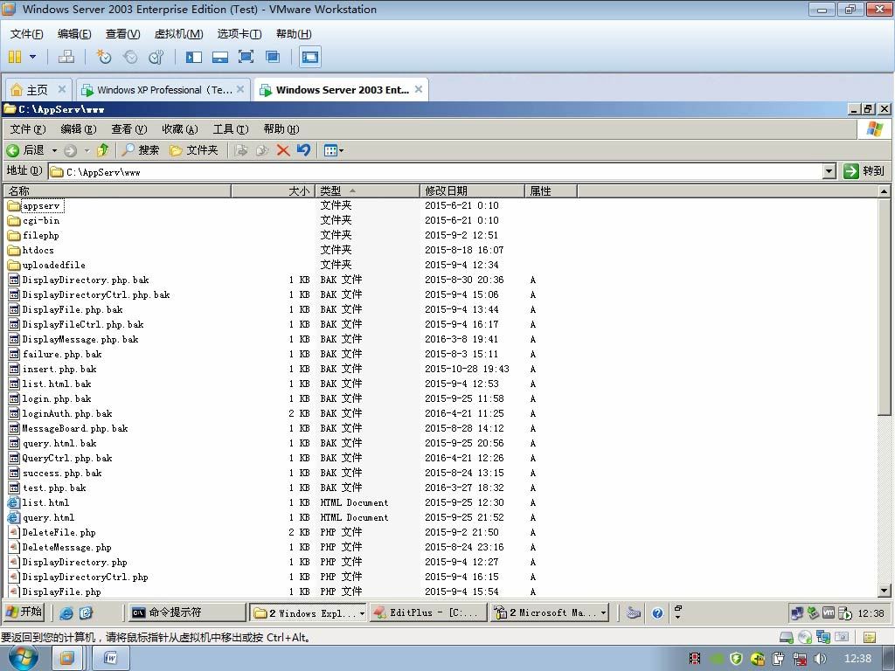Image resolution: width=895 pixels, height=671 pixels.
Task: Open the forward history dropdown arrow
Action: click(x=87, y=150)
